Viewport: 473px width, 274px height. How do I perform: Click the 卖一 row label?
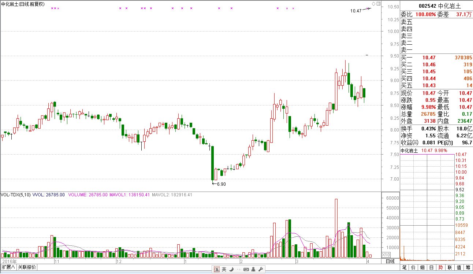(x=406, y=50)
